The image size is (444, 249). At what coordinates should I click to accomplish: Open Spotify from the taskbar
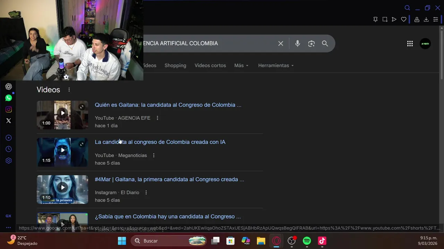point(307,241)
